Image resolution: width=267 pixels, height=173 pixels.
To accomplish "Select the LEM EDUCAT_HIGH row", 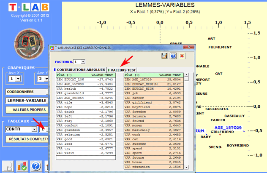I will [x=154, y=89].
